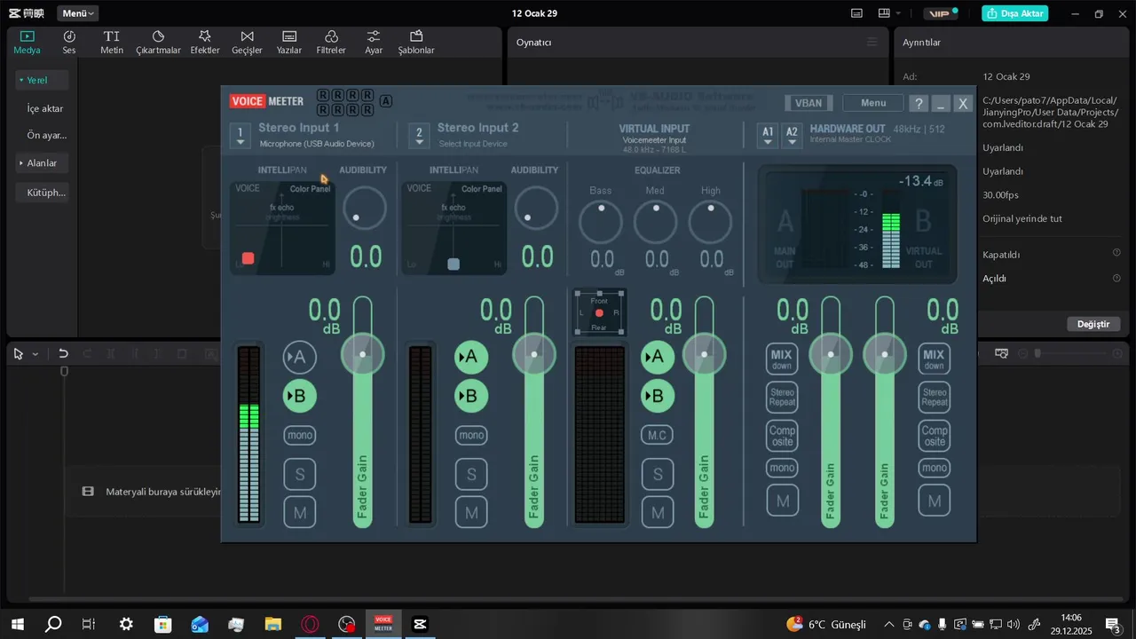Image resolution: width=1136 pixels, height=639 pixels.
Task: Open the Efektler effects tab
Action: (x=205, y=42)
